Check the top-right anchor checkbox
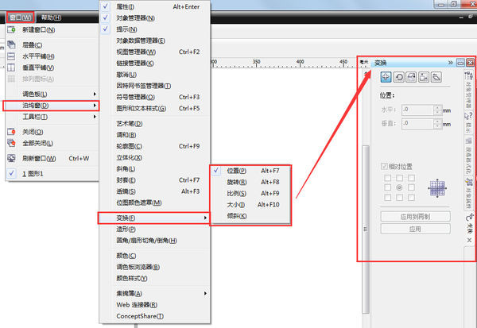 click(411, 178)
